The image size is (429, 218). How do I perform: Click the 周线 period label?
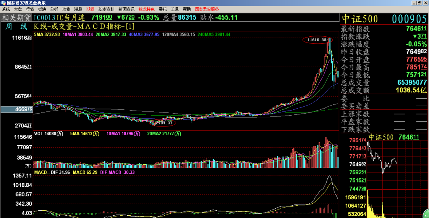point(16,27)
